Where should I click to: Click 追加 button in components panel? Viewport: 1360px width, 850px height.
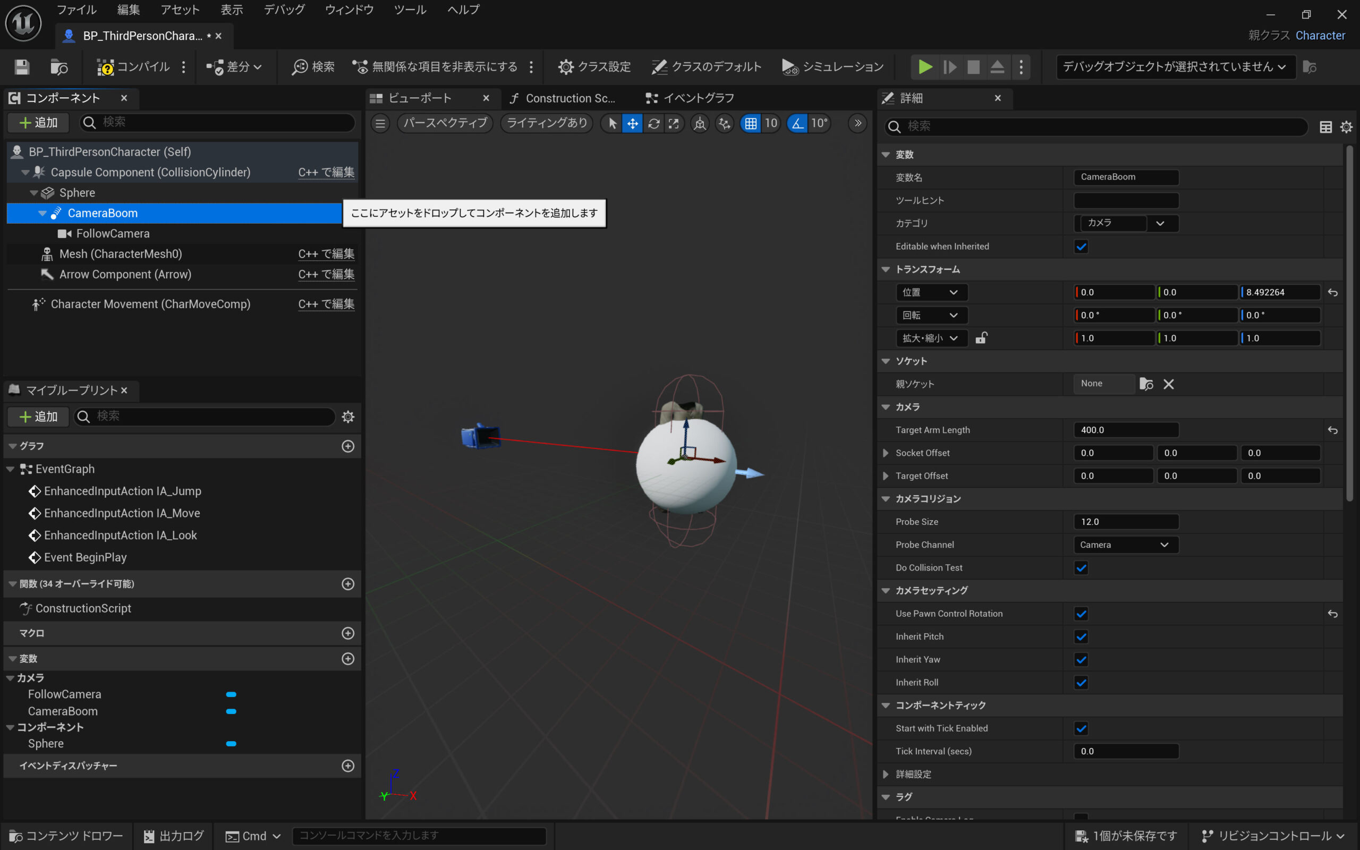pos(38,123)
